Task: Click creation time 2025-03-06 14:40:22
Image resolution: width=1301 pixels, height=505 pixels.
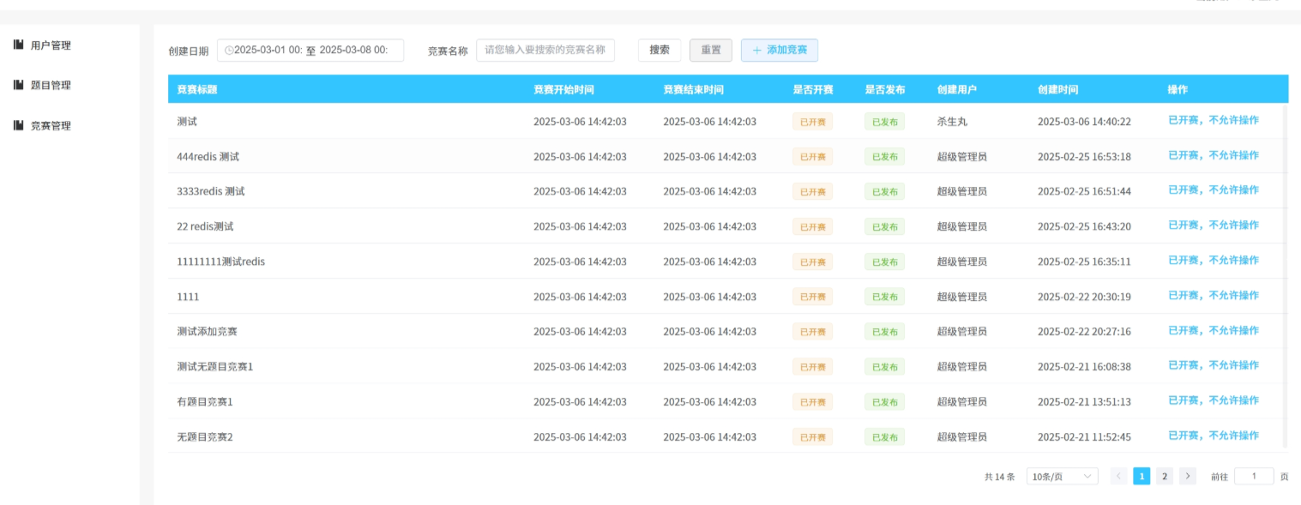Action: [x=1084, y=122]
